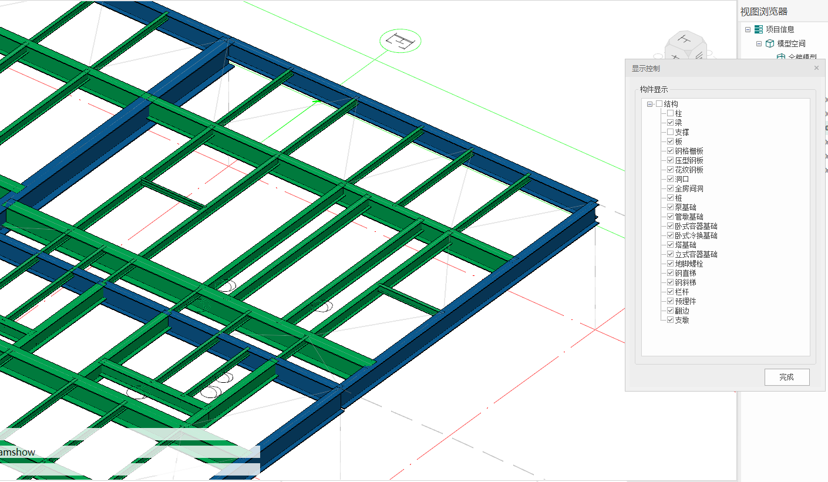
Task: Collapse the 结构 tree node
Action: click(x=649, y=104)
